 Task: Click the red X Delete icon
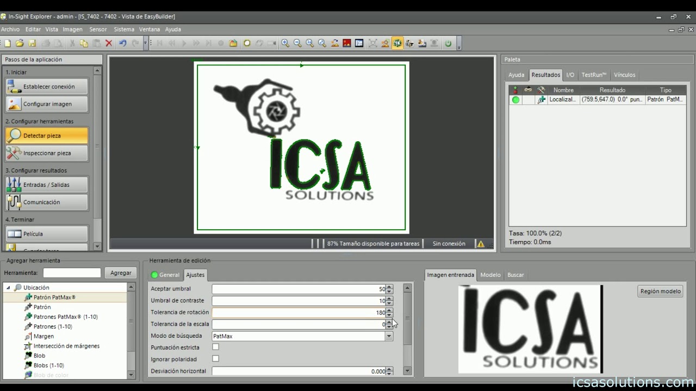[x=109, y=43]
